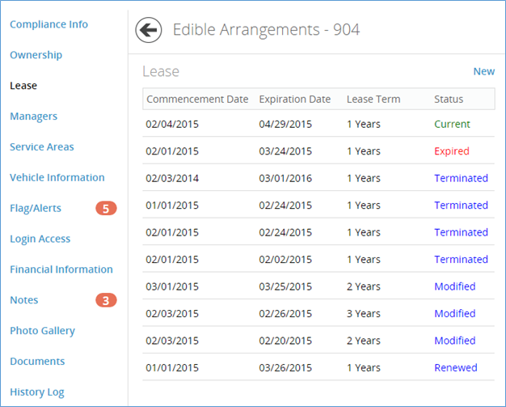Viewport: 506px width, 407px height.
Task: View the History Log
Action: coord(37,392)
